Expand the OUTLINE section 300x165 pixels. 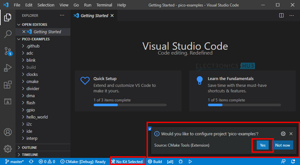pos(29,148)
